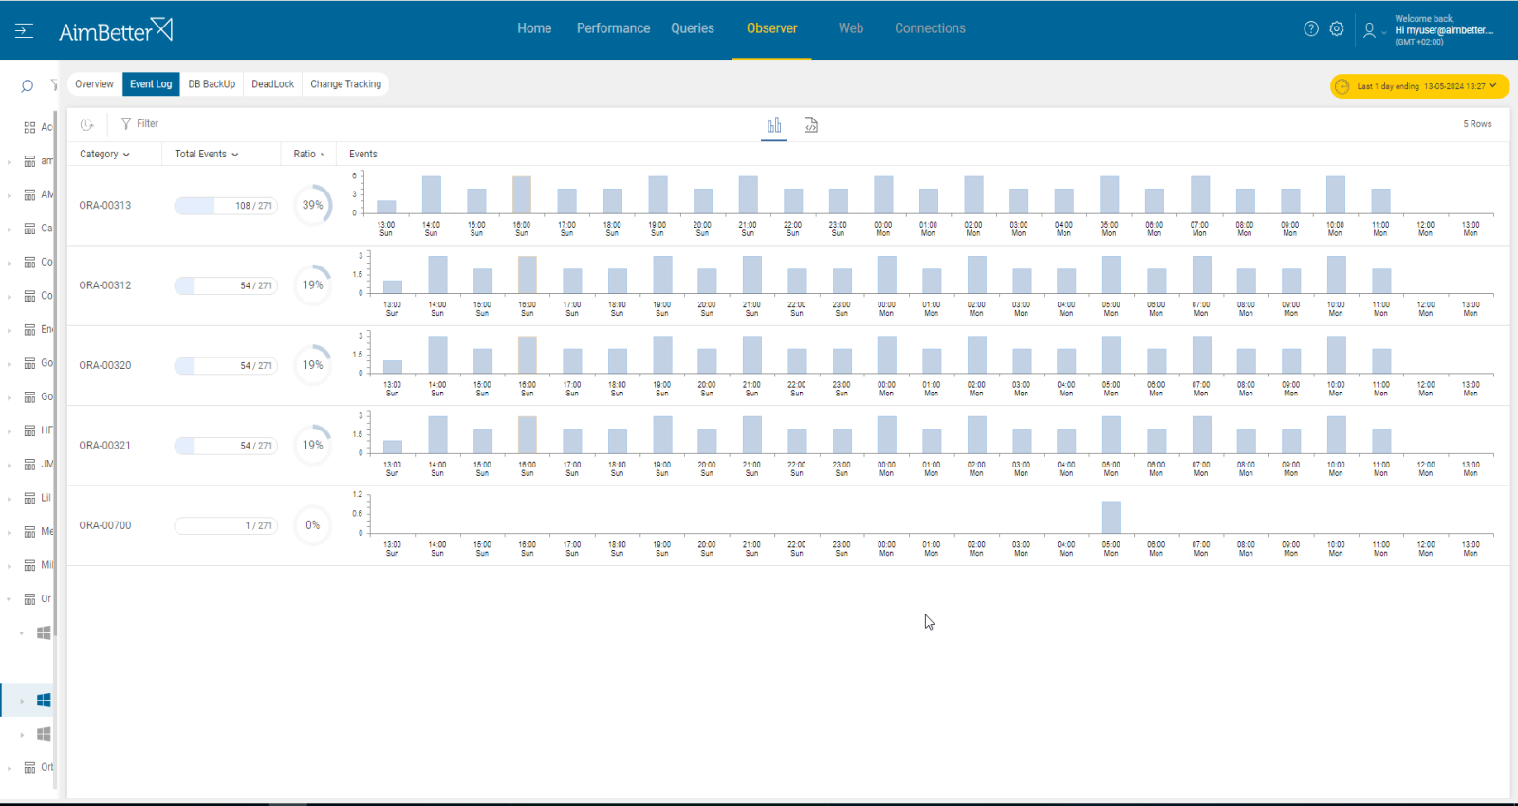Screen dimensions: 1518x806
Task: Sort by Category column header
Action: click(104, 154)
